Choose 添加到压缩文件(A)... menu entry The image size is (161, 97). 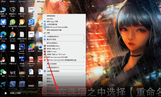point(64,46)
